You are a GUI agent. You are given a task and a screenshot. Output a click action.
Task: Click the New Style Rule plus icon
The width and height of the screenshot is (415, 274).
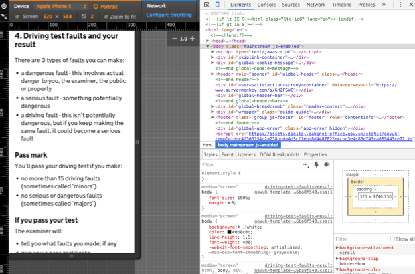(x=306, y=165)
